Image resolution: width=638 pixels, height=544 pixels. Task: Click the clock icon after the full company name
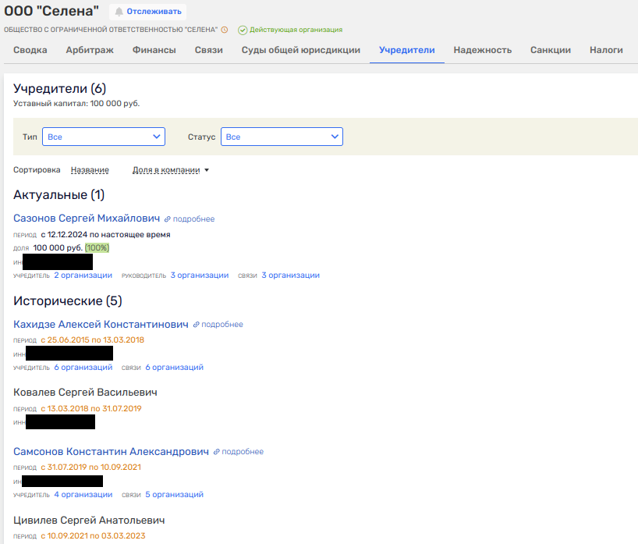[x=225, y=30]
